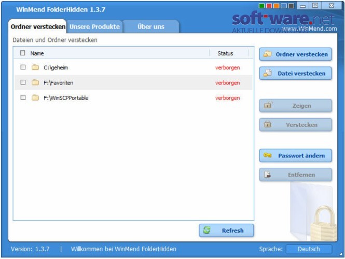Open the www.WinMend.com link

[310, 29]
